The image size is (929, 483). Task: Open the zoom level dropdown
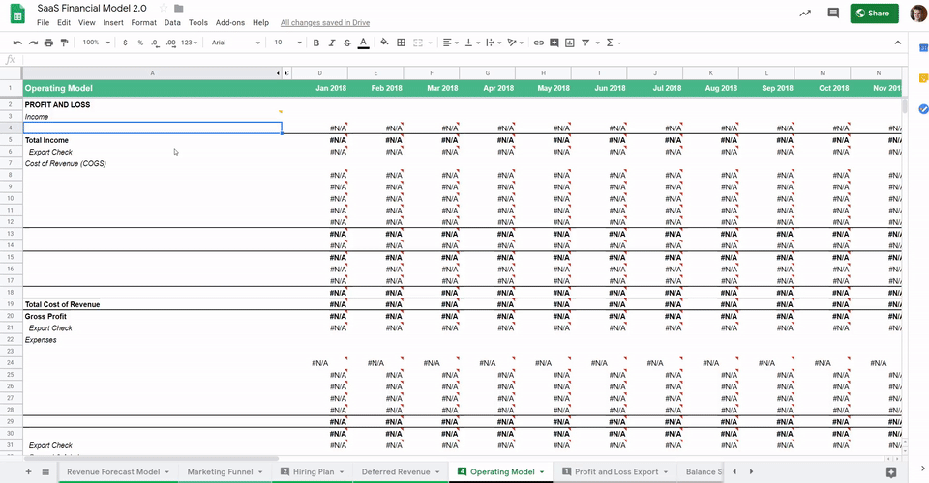coord(95,43)
